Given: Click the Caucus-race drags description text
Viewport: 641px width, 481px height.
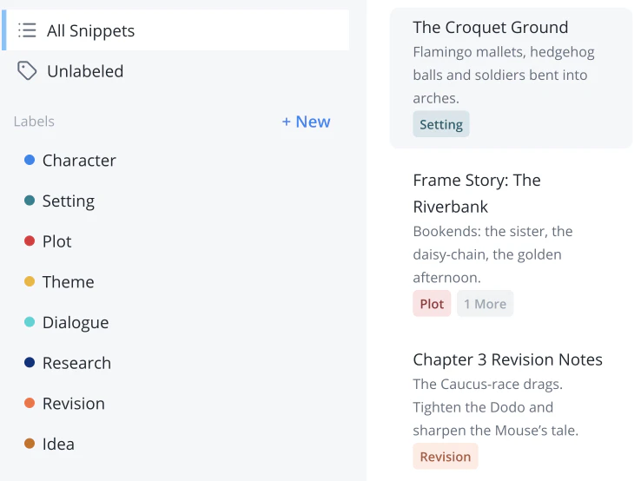Looking at the screenshot, I should pos(495,407).
